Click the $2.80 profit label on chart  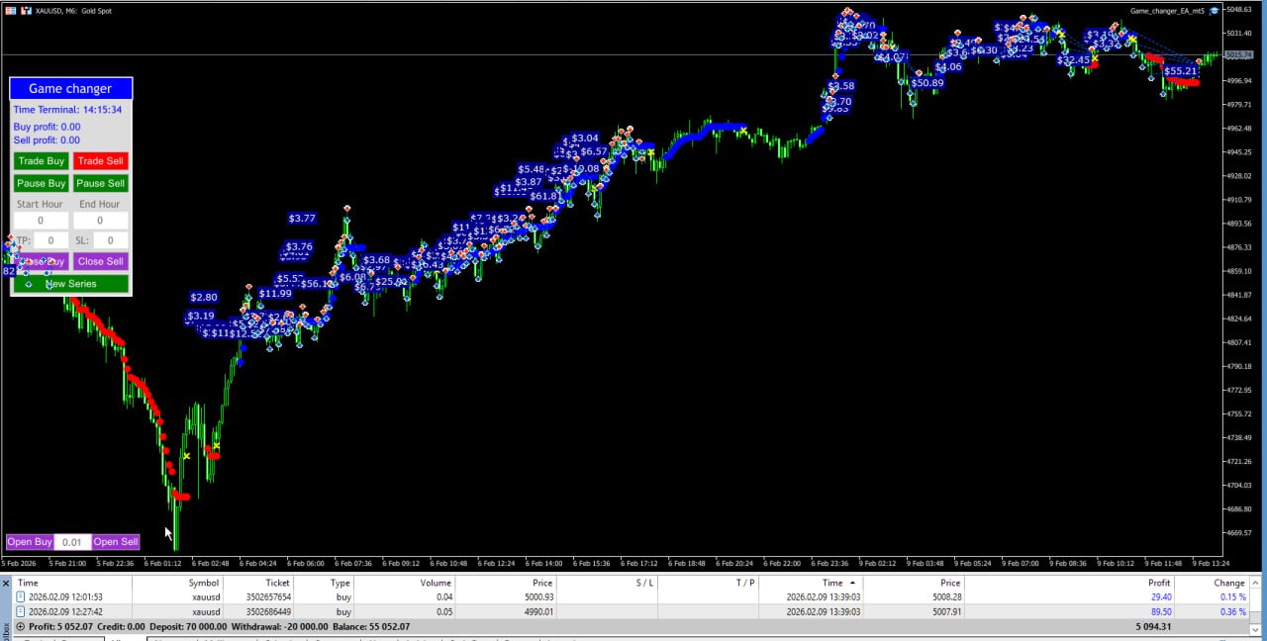pyautogui.click(x=204, y=297)
